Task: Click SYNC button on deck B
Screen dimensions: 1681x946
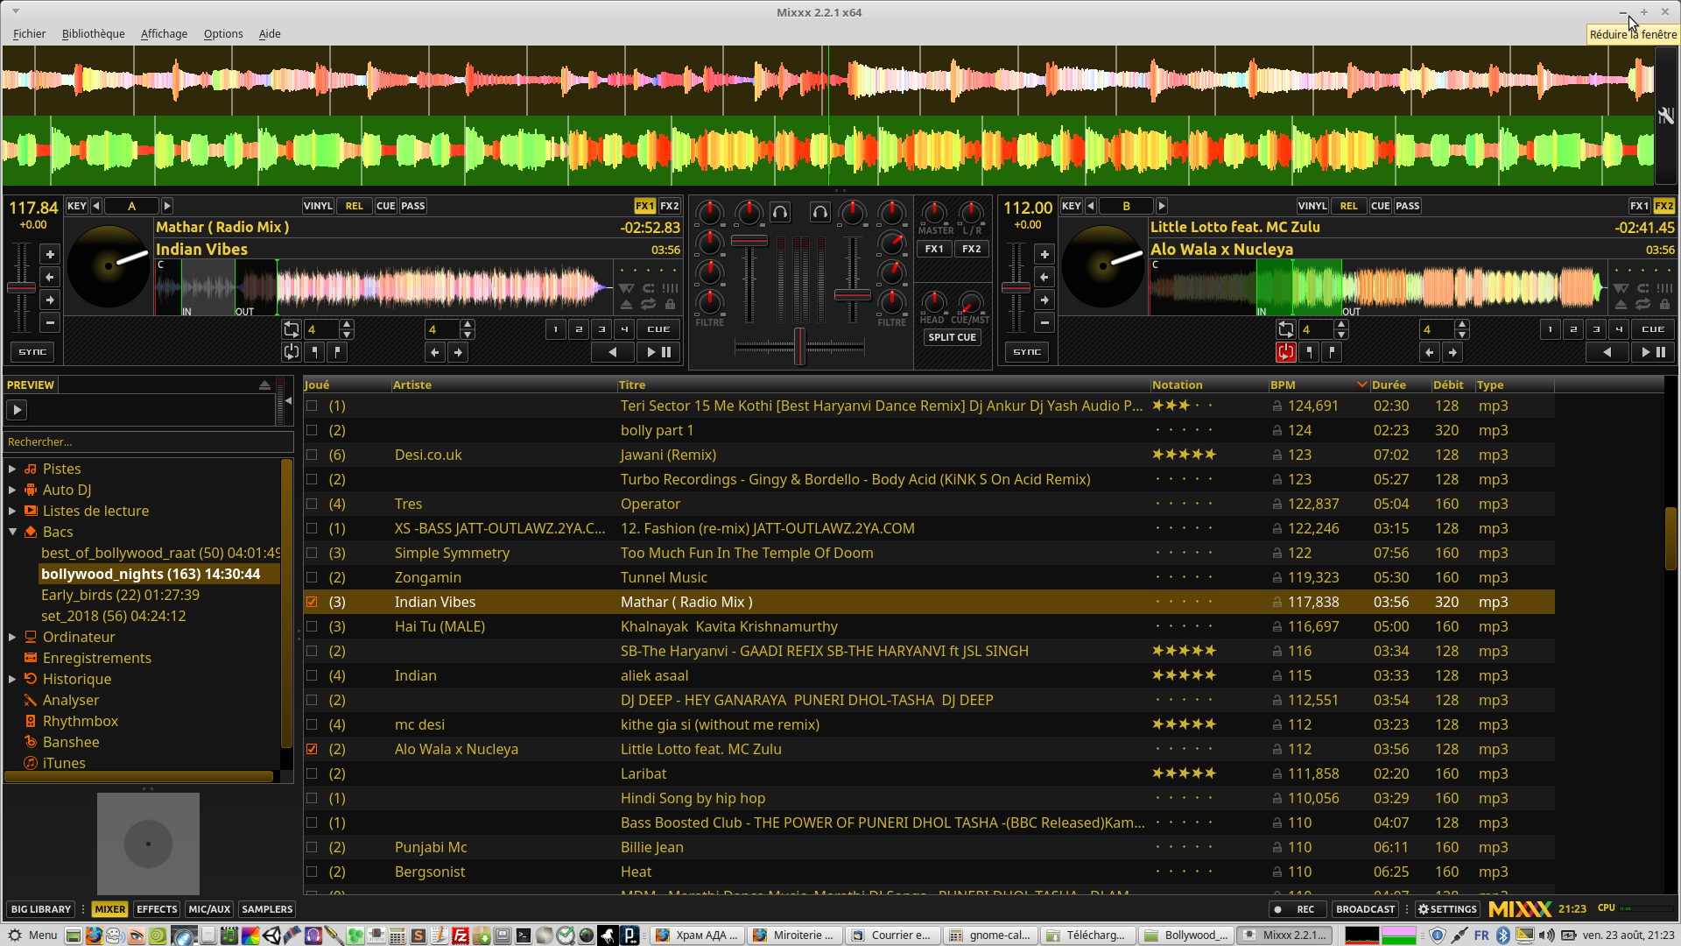Action: pos(1026,352)
